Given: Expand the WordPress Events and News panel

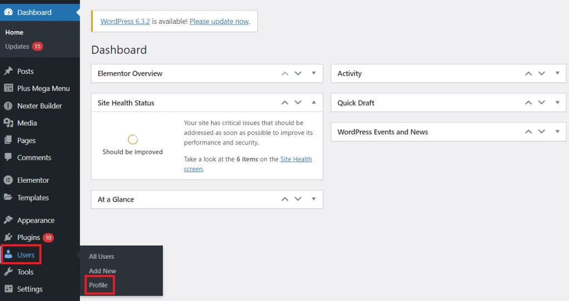Looking at the screenshot, I should 557,132.
